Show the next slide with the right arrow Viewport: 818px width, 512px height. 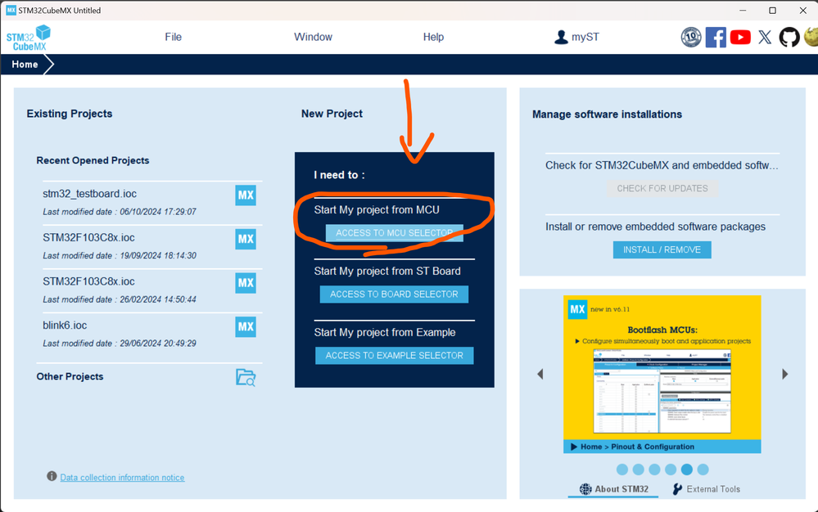(784, 374)
